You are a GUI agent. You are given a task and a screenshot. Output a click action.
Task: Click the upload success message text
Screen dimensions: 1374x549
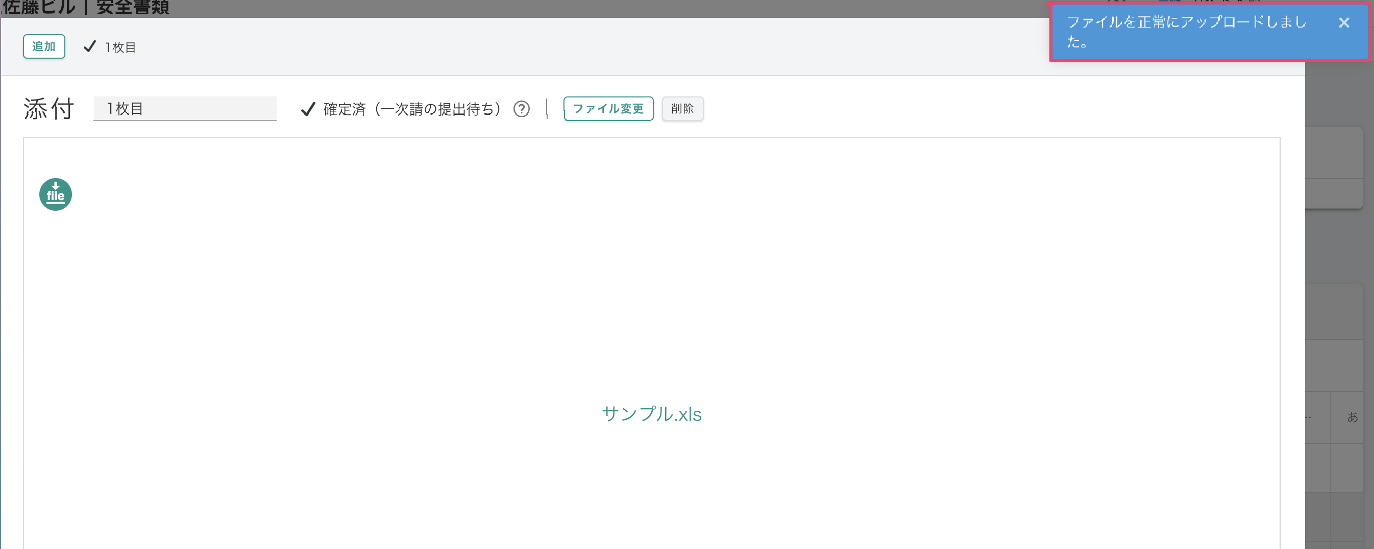pyautogui.click(x=1186, y=32)
